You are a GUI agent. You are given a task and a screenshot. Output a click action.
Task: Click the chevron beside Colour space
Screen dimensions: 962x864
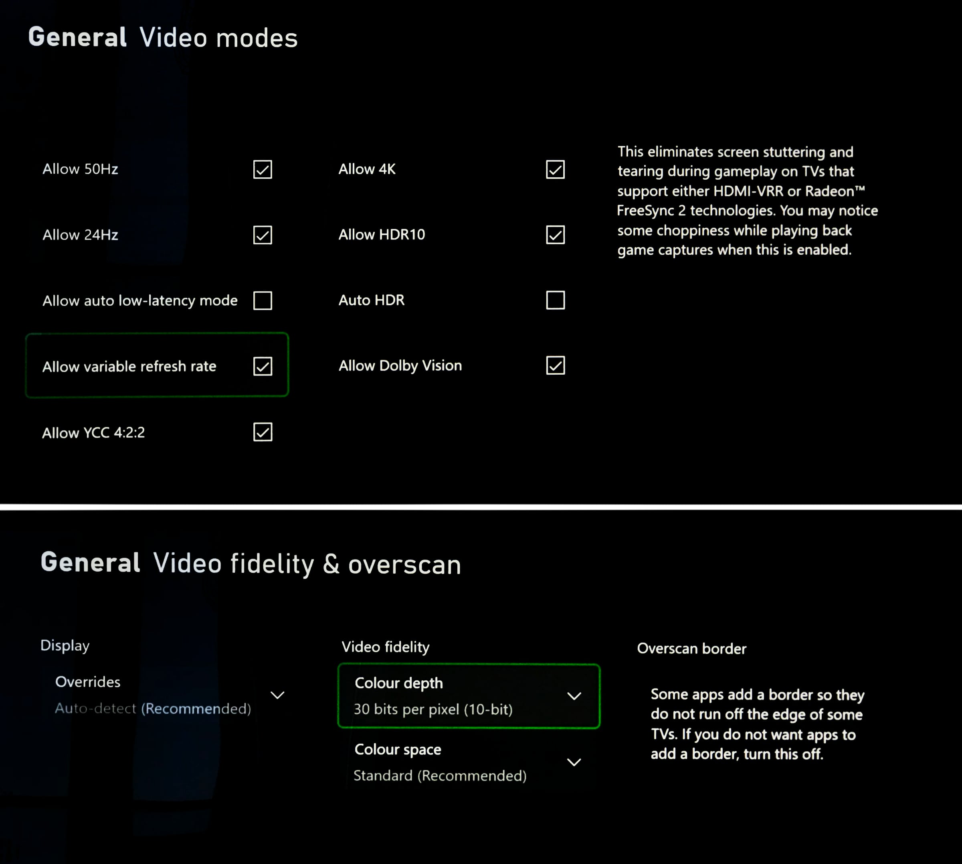point(574,763)
